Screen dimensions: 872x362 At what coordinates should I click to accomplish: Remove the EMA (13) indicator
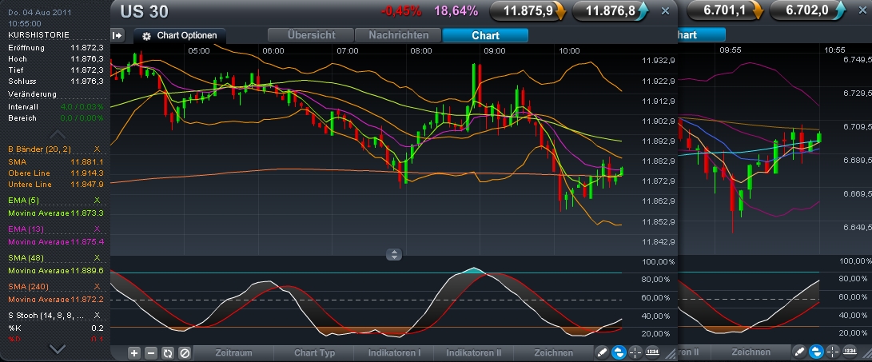tap(97, 229)
